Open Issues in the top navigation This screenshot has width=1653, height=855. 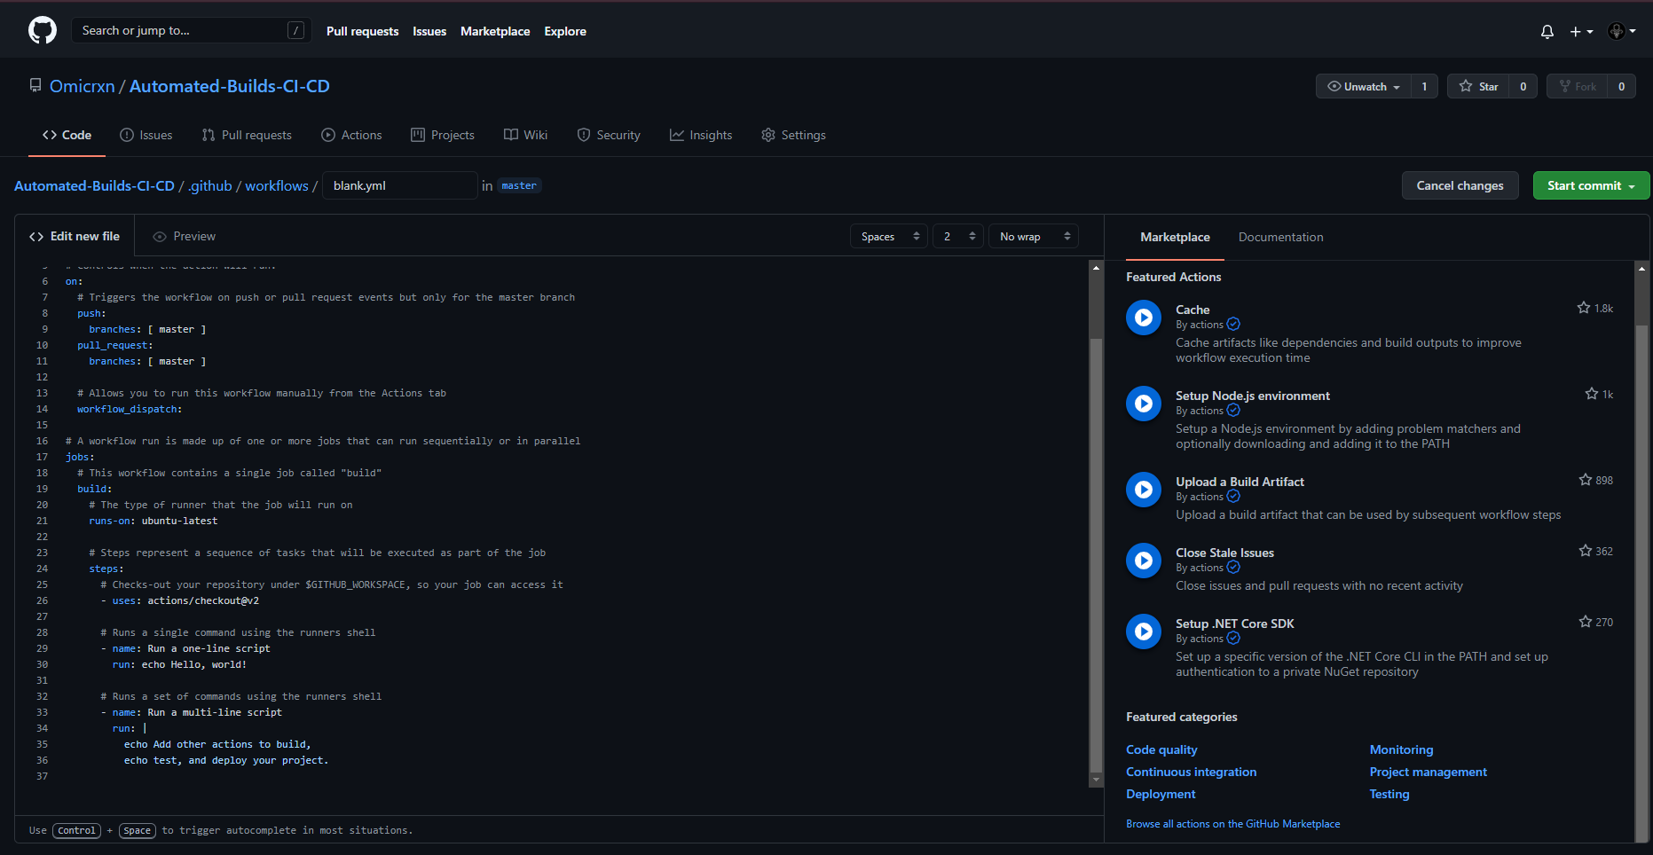(x=429, y=31)
